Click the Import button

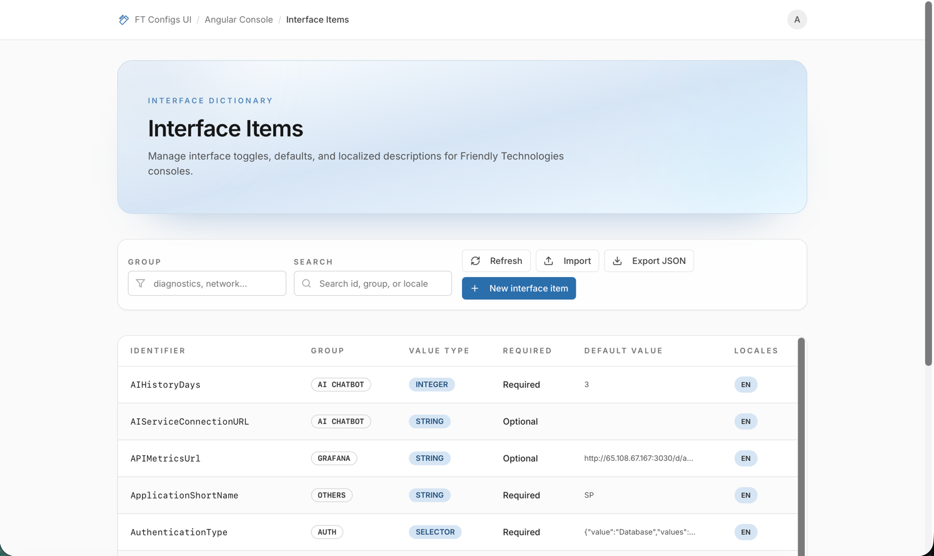567,261
